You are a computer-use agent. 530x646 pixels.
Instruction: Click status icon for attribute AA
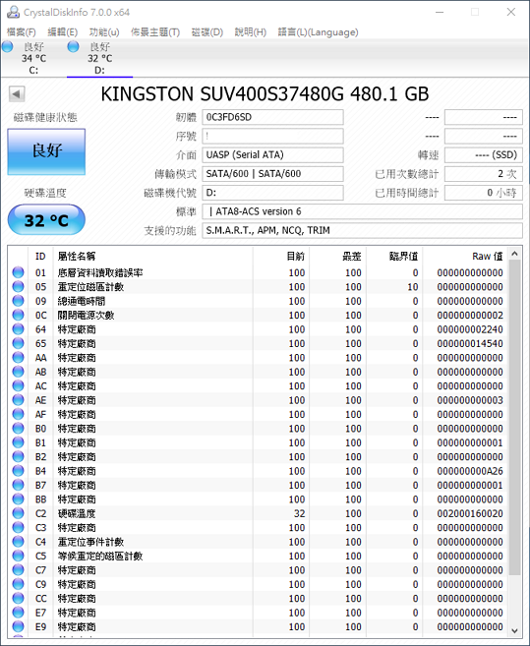coord(18,357)
